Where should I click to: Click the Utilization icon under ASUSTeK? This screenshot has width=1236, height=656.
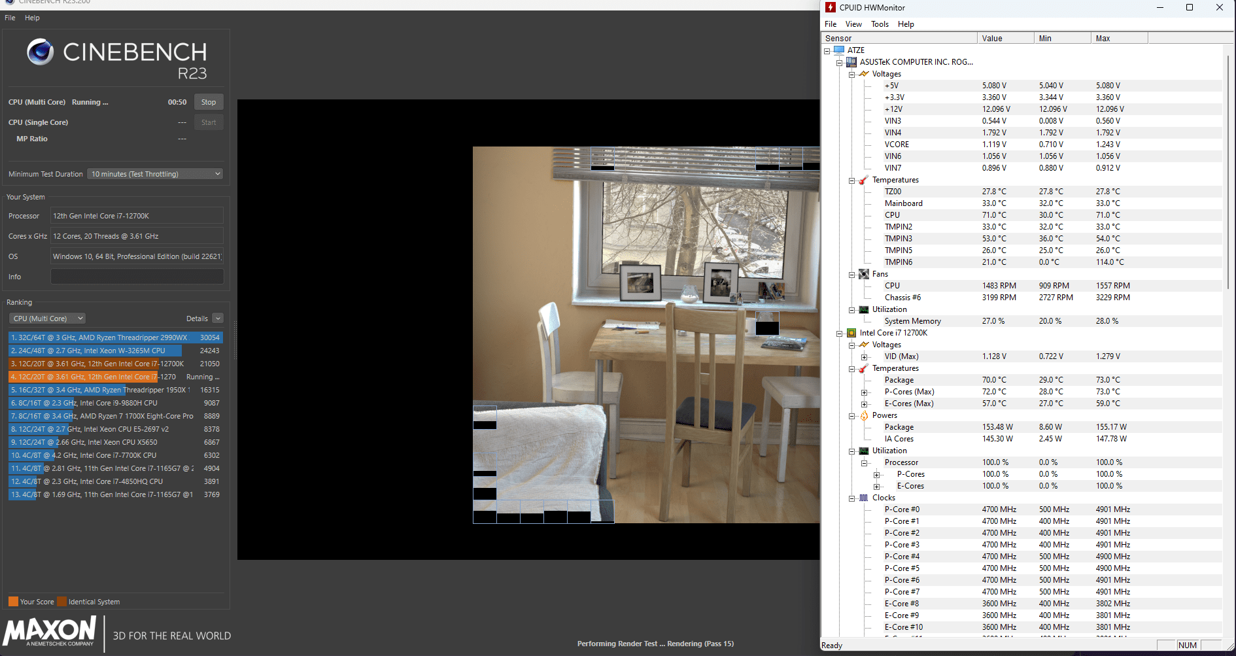[864, 309]
